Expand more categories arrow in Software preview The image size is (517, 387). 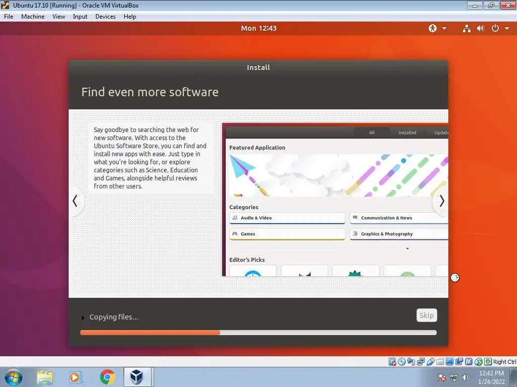click(407, 248)
